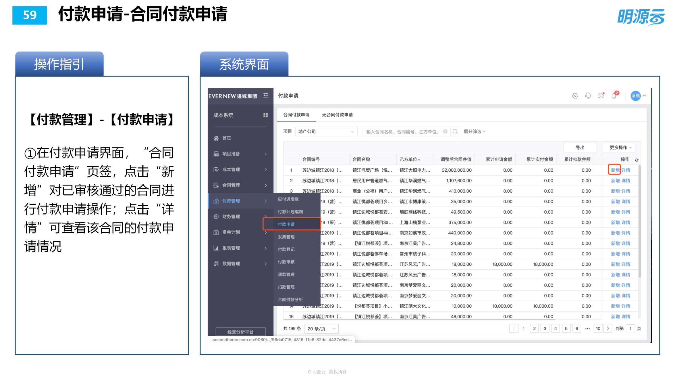Open the settings gear icon
Image resolution: width=675 pixels, height=379 pixels.
(x=575, y=96)
